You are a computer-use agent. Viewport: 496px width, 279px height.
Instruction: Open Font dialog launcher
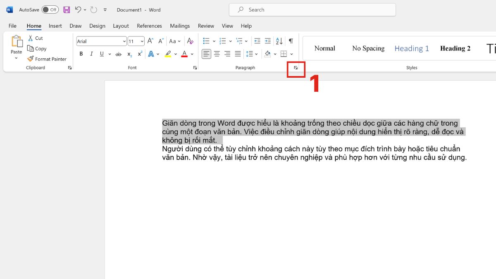coord(195,68)
